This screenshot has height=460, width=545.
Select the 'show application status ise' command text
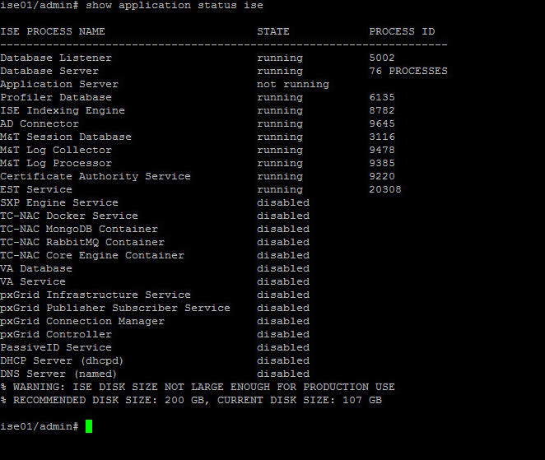(175, 5)
